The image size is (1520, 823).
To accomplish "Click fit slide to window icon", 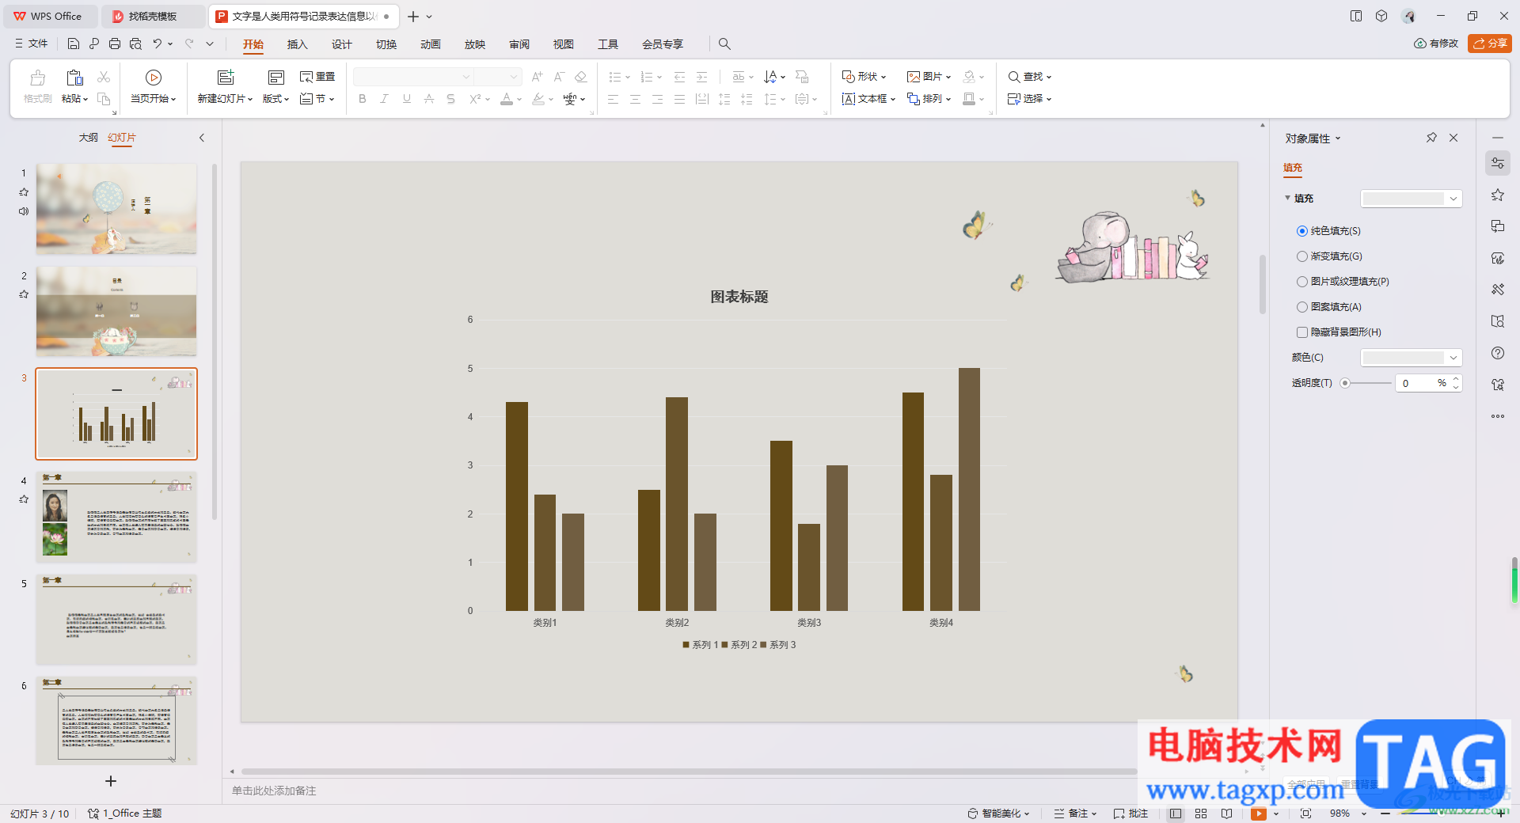I will [x=1305, y=814].
